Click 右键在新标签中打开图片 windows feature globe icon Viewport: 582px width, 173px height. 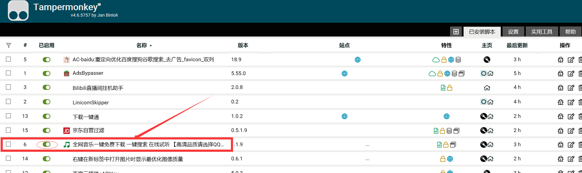(x=450, y=159)
